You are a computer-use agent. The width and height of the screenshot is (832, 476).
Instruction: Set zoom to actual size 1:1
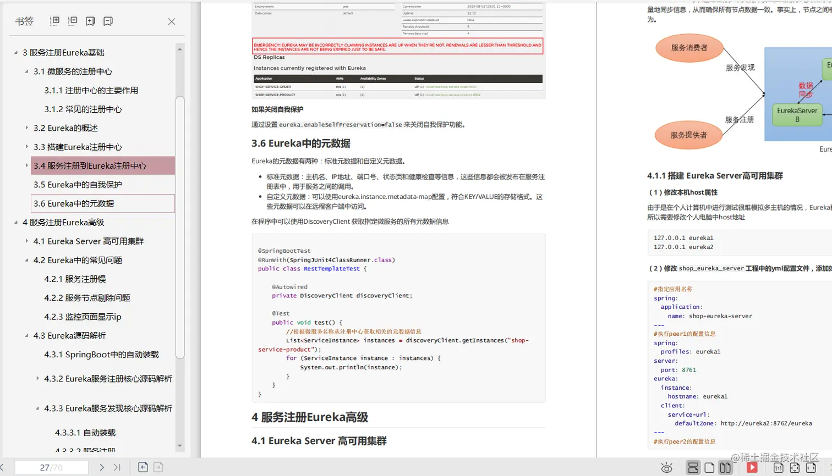click(779, 468)
